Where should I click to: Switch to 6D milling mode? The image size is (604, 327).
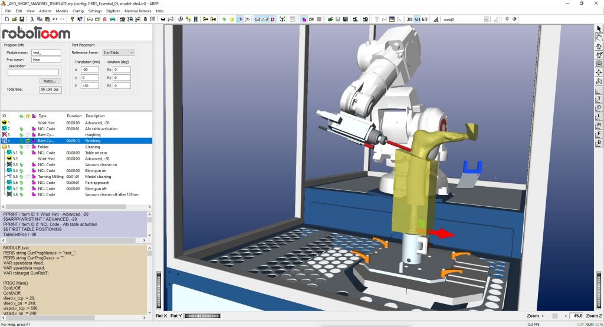point(425,19)
